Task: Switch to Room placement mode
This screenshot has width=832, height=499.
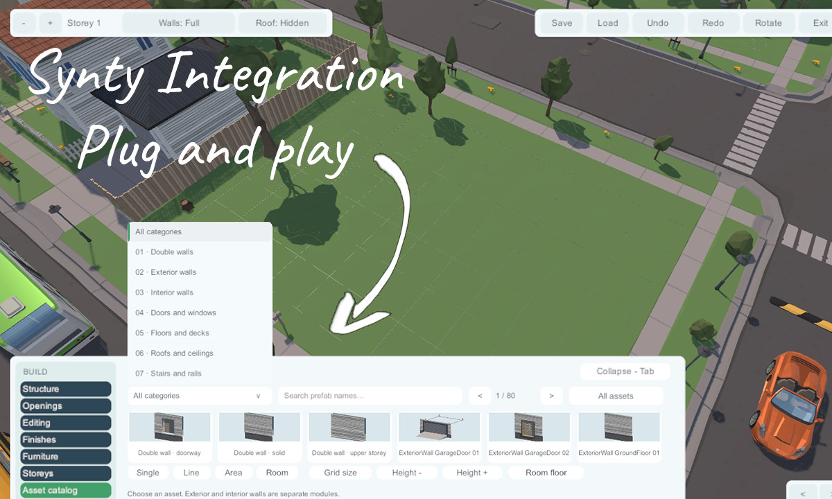Action: click(x=277, y=473)
